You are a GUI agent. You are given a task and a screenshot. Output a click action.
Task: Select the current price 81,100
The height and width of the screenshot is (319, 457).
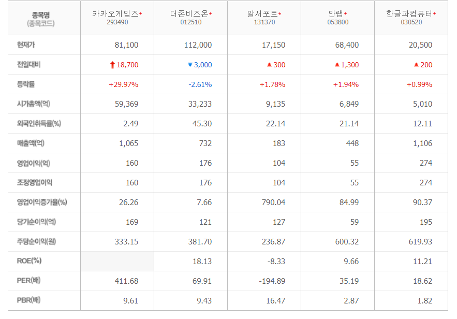click(126, 45)
